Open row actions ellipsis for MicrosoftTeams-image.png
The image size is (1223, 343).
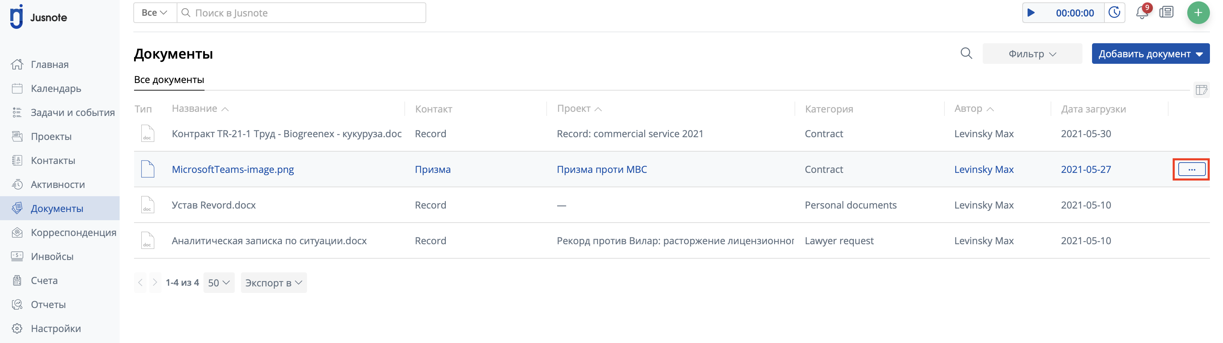pyautogui.click(x=1192, y=169)
